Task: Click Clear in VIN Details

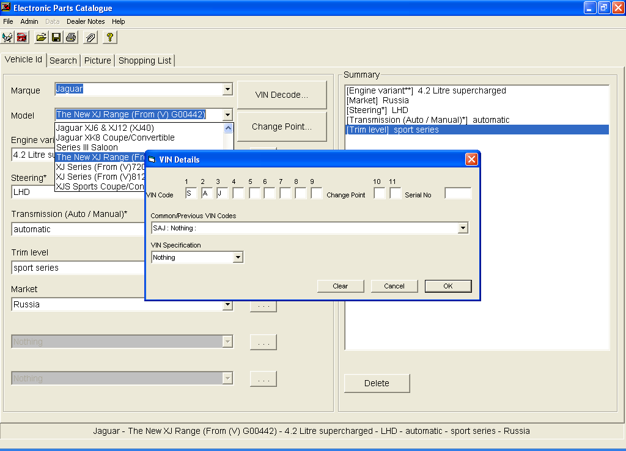Action: (341, 286)
